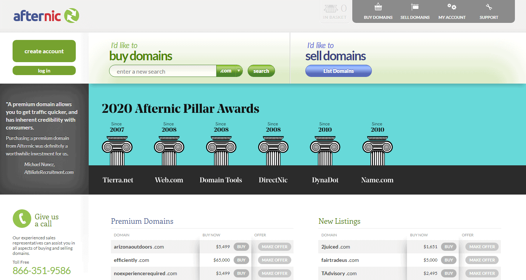Click the New Listings heading
526x280 pixels.
click(339, 221)
